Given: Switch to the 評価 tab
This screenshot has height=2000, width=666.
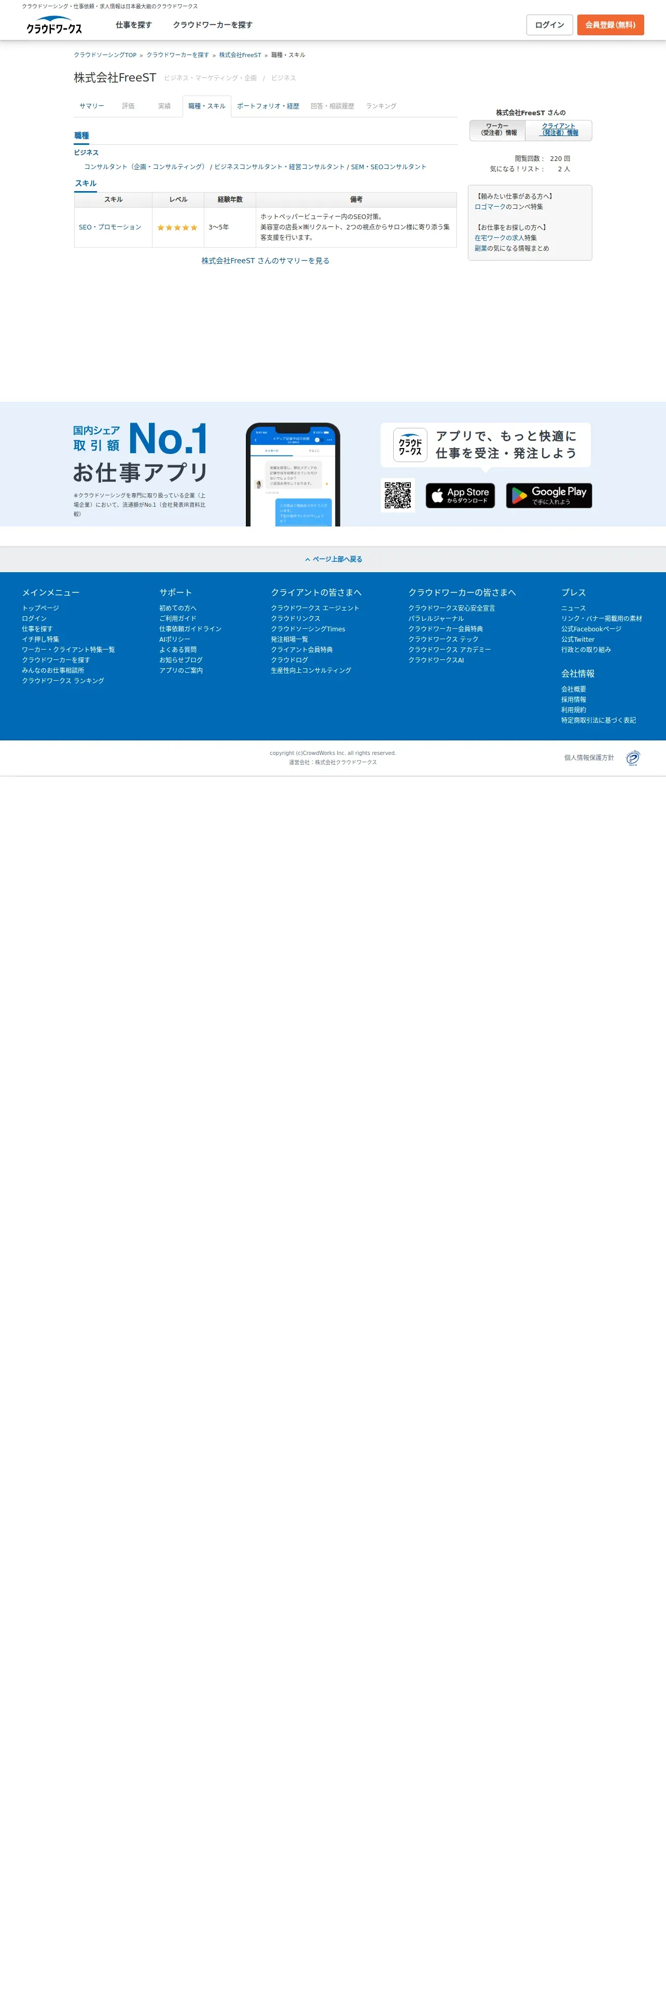Looking at the screenshot, I should coord(128,106).
